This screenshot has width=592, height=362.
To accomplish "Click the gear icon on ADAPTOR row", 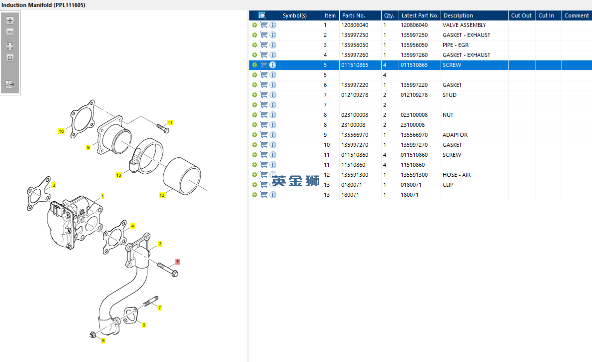I will 255,135.
